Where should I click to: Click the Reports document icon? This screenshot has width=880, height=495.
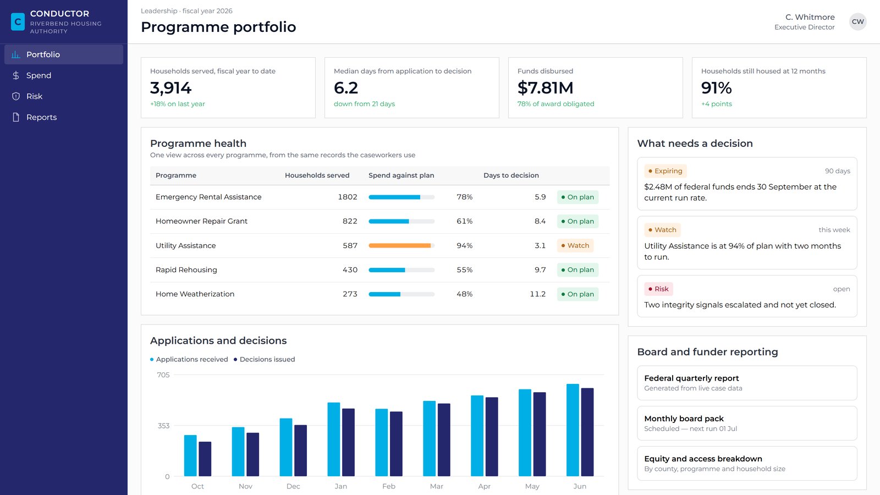pyautogui.click(x=16, y=117)
